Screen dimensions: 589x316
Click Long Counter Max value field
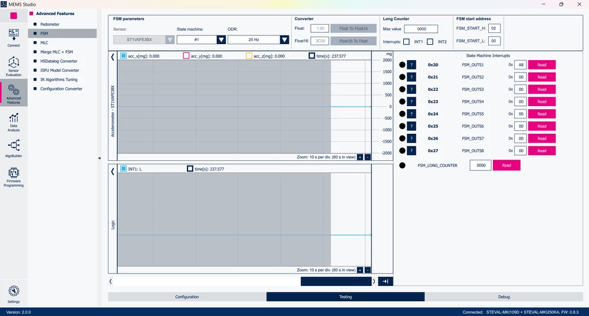421,28
